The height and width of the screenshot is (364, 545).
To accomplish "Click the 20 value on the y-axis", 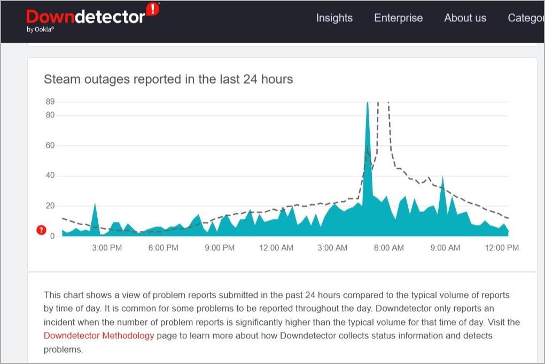I will coord(50,205).
